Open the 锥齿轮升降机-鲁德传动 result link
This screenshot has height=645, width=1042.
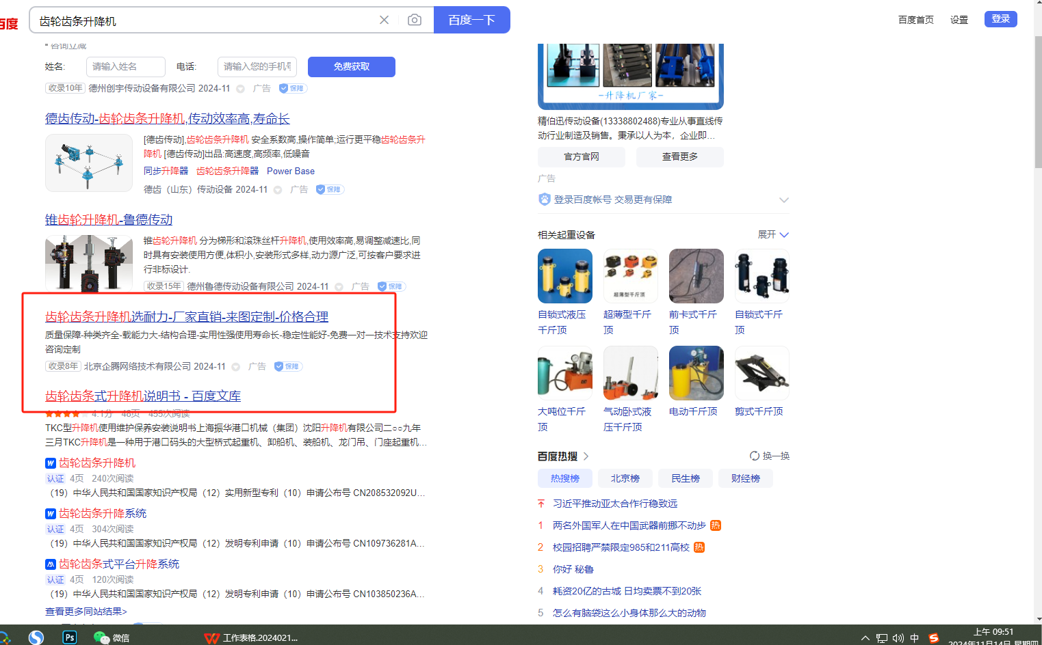109,219
